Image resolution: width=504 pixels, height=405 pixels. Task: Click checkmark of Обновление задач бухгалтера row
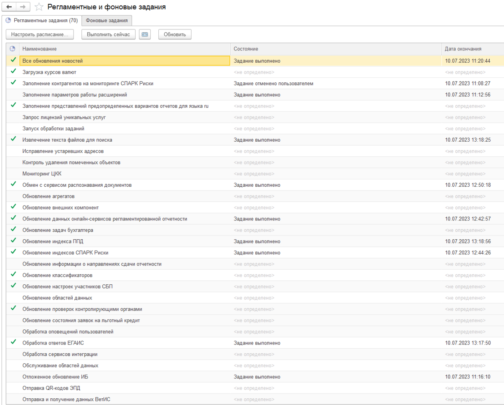[x=13, y=230]
